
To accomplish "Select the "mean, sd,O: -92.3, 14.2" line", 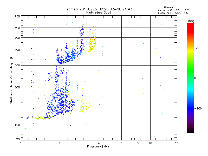I will click(x=173, y=10).
